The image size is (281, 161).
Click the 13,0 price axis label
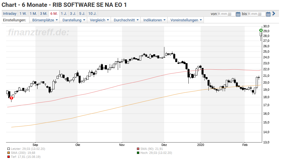pyautogui.click(x=266, y=142)
